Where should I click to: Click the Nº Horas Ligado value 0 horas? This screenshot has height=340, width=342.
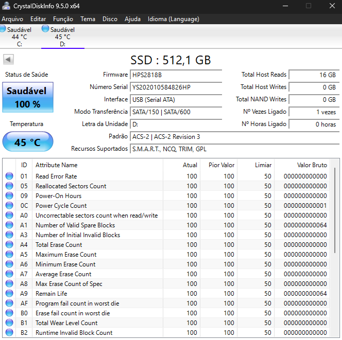tap(314, 124)
